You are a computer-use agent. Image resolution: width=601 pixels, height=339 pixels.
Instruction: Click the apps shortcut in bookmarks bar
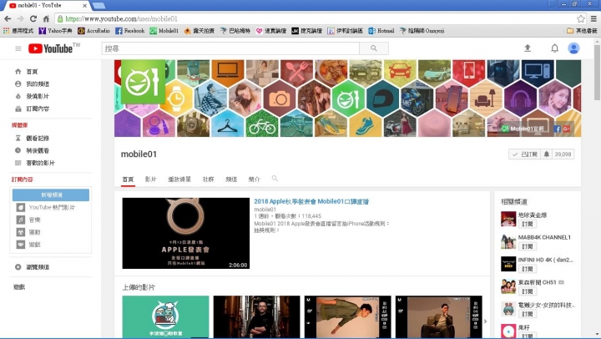(x=18, y=31)
